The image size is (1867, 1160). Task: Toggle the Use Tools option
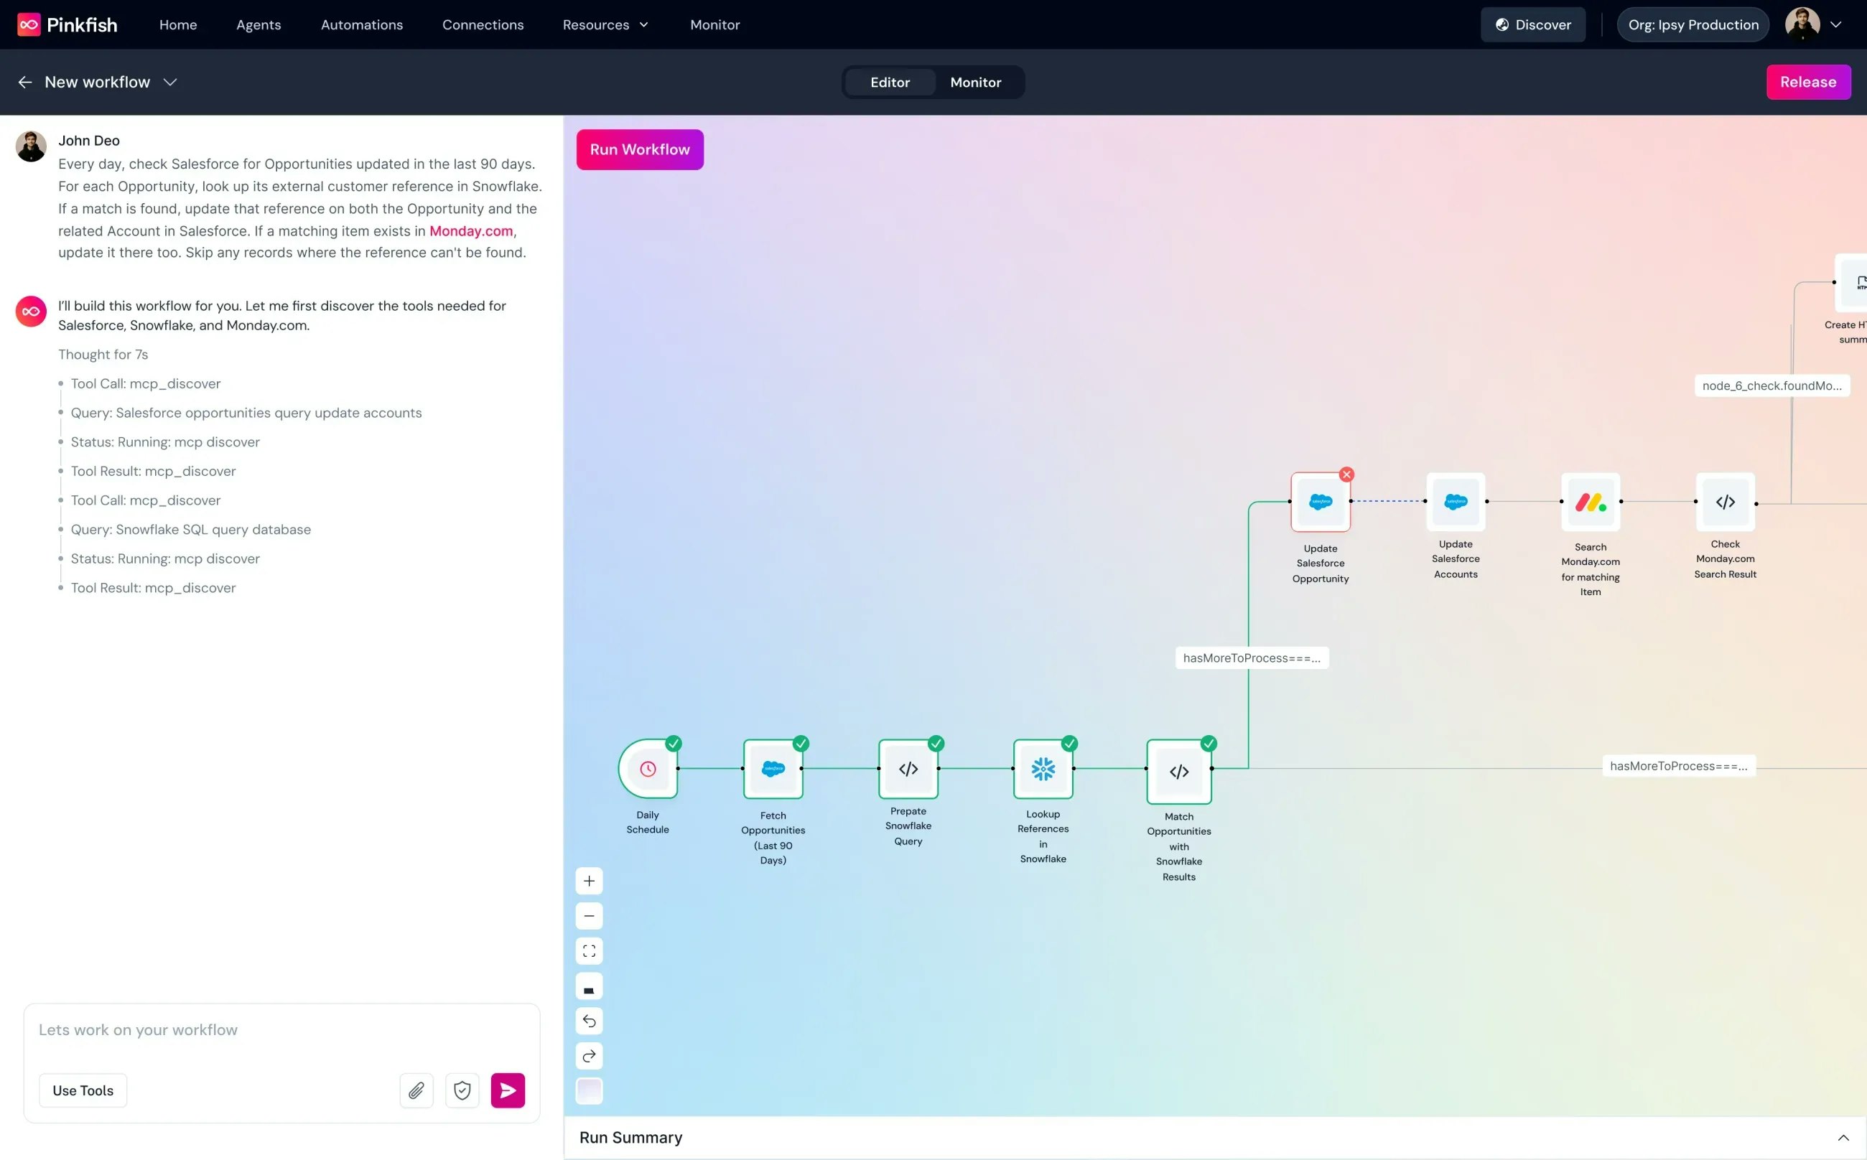(82, 1090)
